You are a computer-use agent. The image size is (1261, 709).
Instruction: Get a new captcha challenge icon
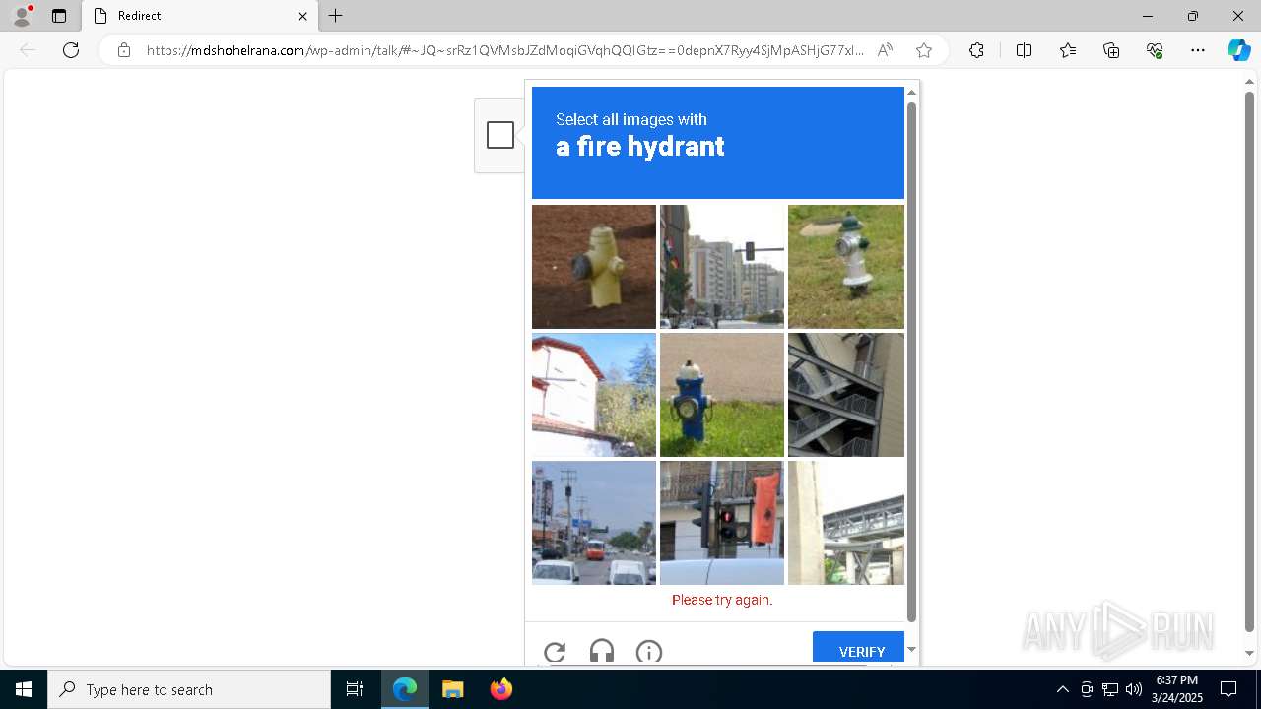tap(555, 652)
